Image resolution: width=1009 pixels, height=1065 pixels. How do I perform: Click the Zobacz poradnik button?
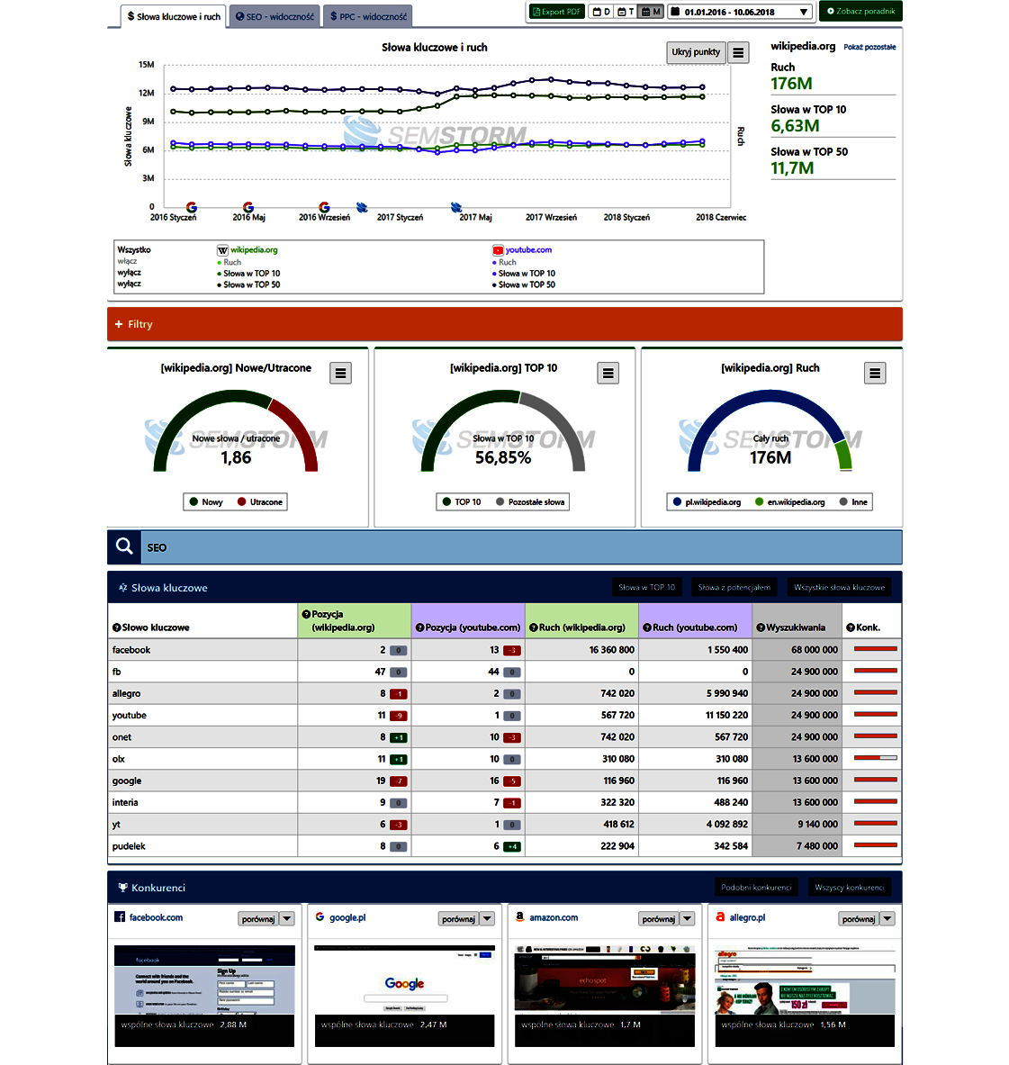(x=861, y=11)
